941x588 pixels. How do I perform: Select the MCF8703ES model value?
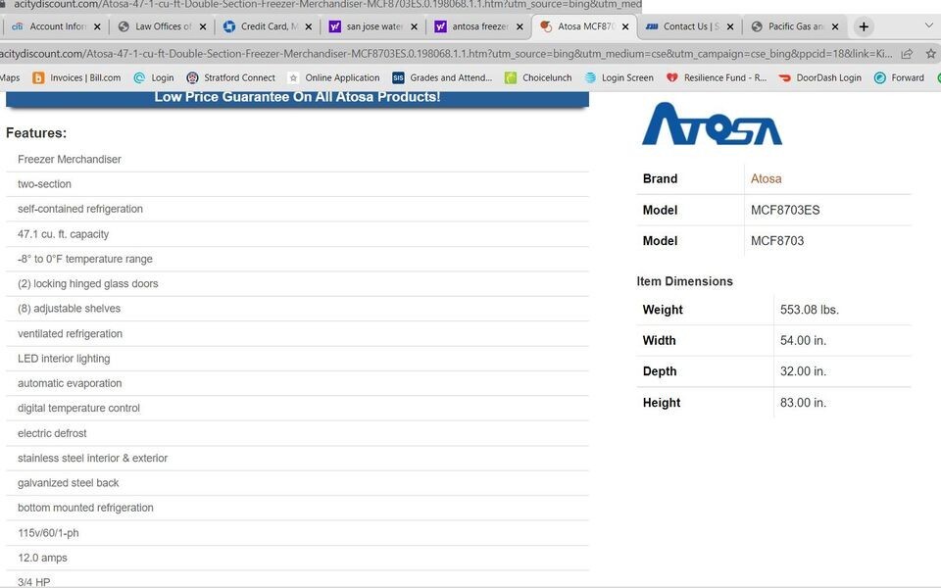pos(785,210)
